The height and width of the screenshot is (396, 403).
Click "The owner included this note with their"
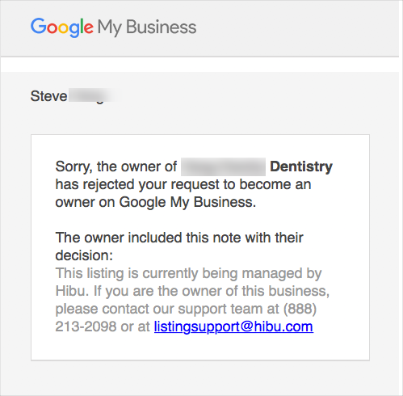[179, 238]
